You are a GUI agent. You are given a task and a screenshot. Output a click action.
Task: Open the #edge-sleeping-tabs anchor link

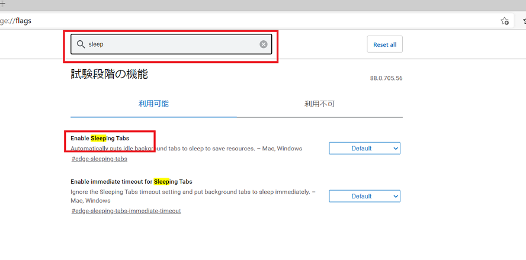pos(99,159)
